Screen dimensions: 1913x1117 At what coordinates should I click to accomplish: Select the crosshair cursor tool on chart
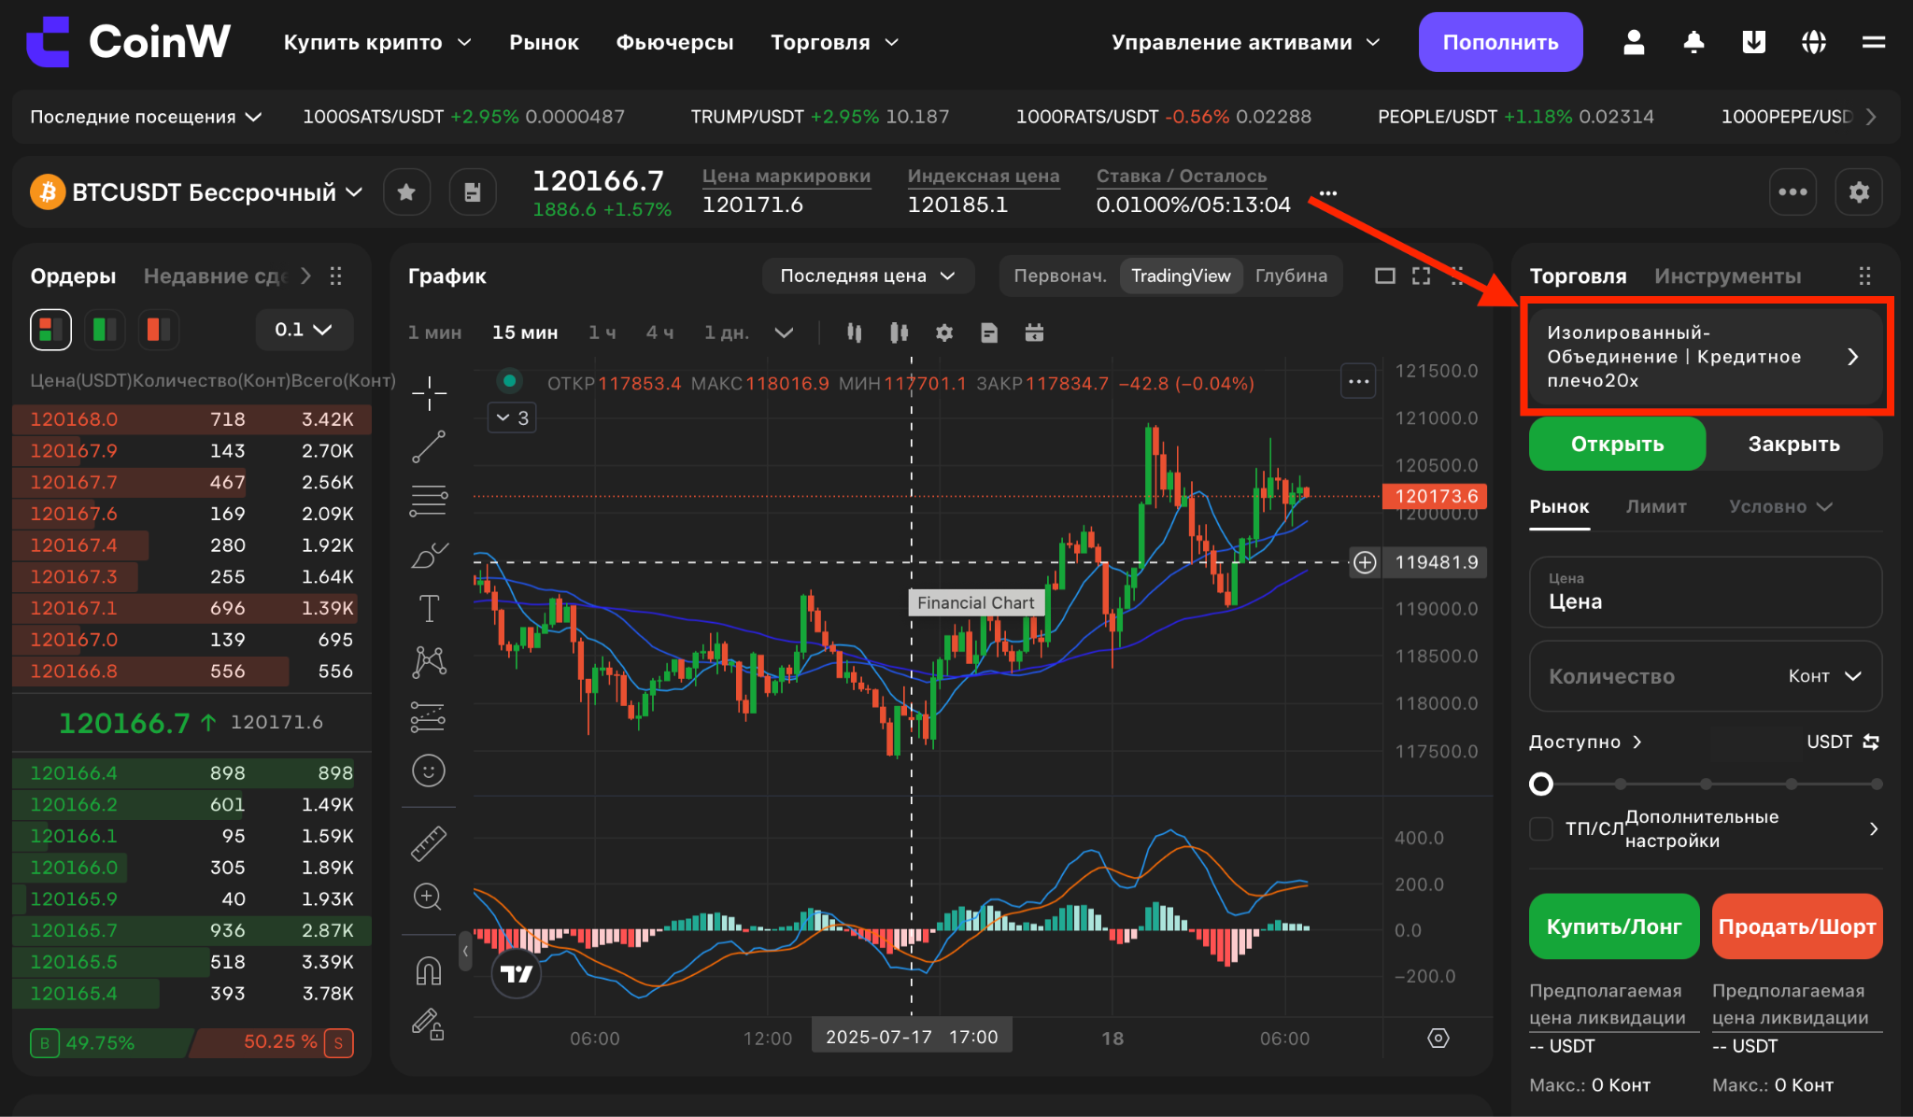(429, 393)
